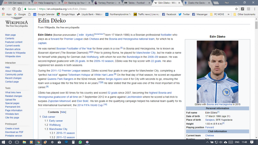258x145 pixels.
Task: Expand the bookmarks bar overflow chevron
Action: pyautogui.click(x=228, y=14)
